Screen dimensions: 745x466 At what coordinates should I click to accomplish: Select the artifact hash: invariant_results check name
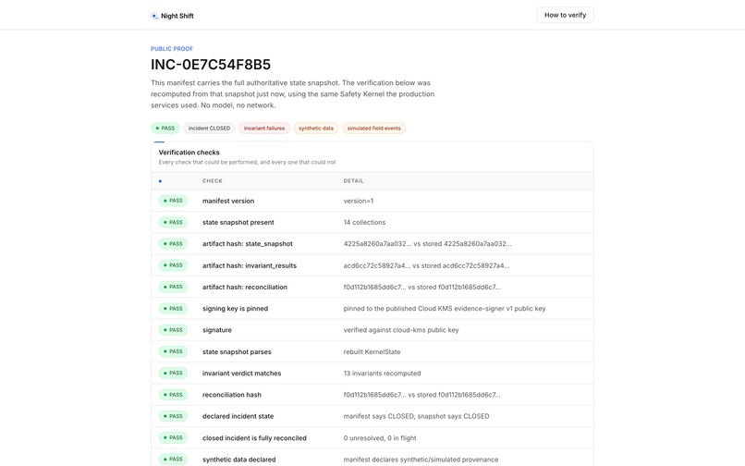pyautogui.click(x=249, y=265)
